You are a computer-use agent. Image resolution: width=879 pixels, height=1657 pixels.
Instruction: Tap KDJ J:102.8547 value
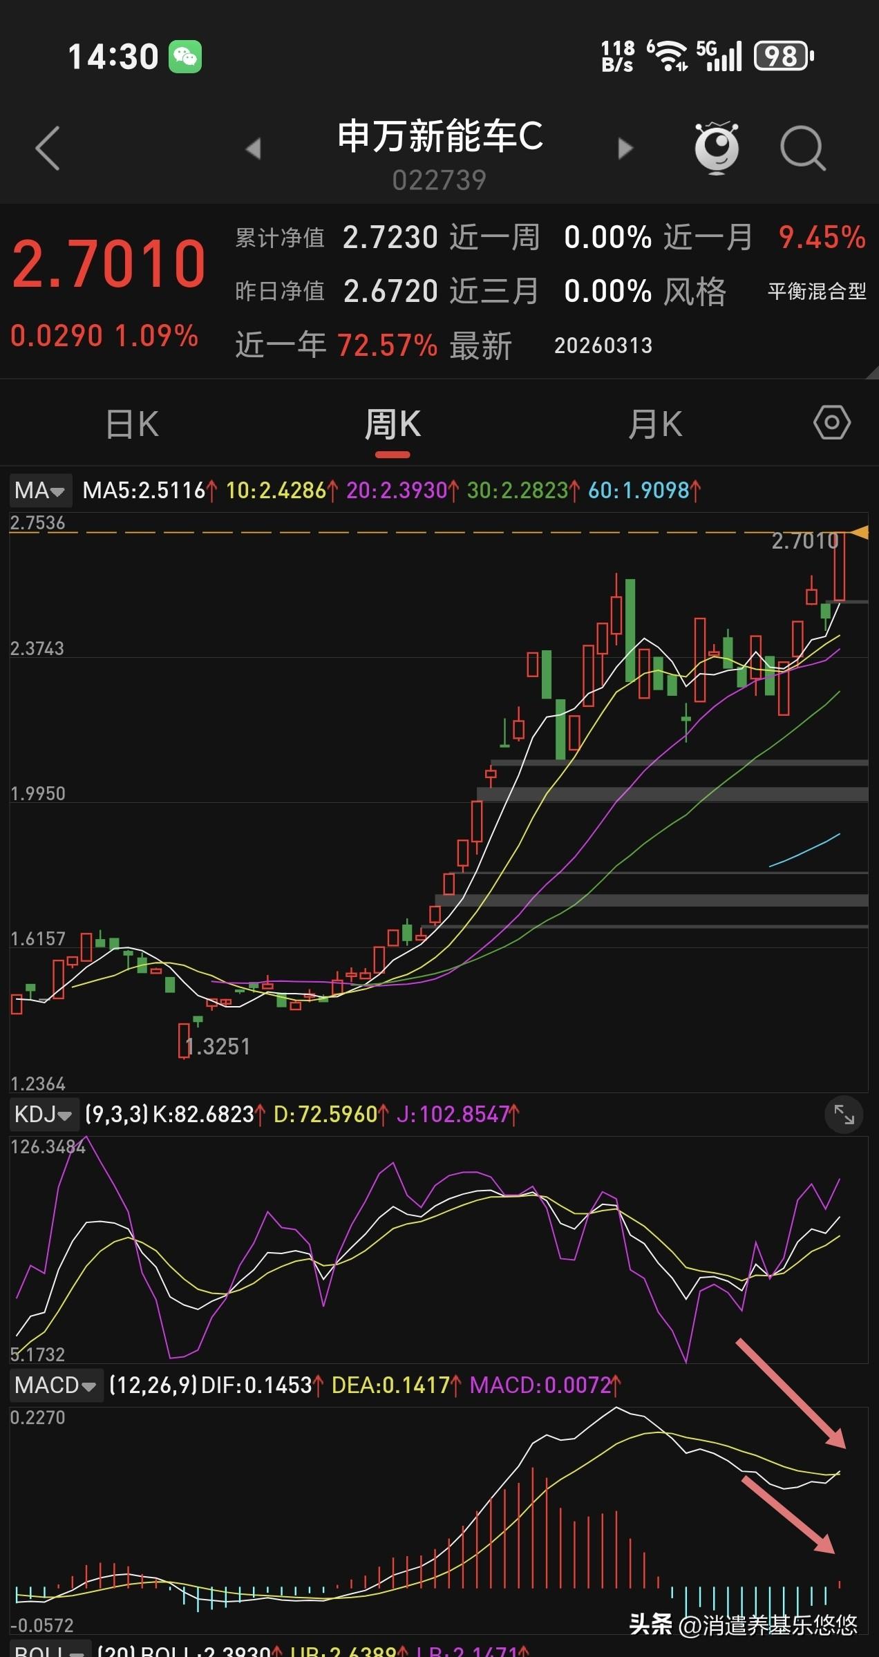453,1114
